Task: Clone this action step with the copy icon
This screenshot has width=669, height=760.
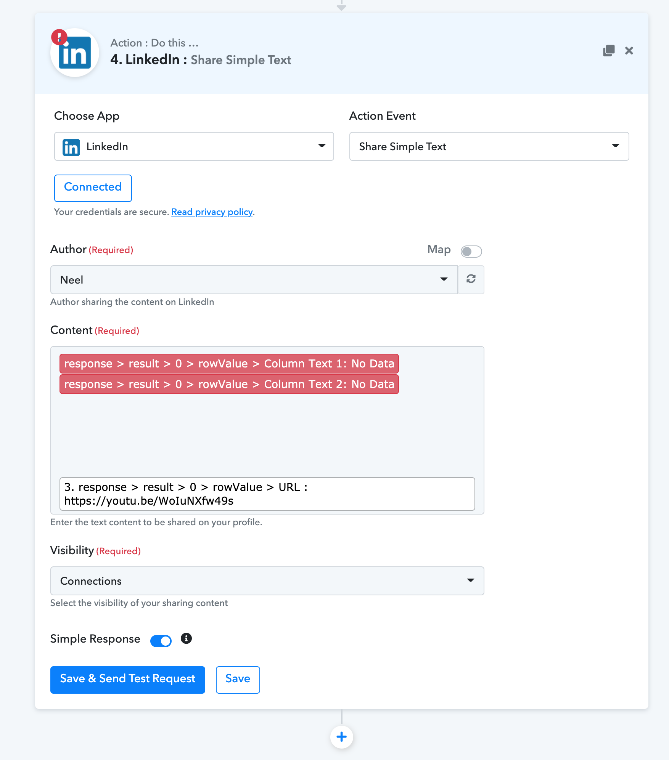Action: point(609,51)
